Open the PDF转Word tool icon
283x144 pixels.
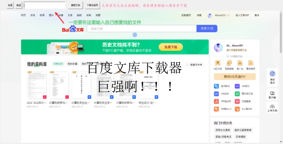point(217,109)
